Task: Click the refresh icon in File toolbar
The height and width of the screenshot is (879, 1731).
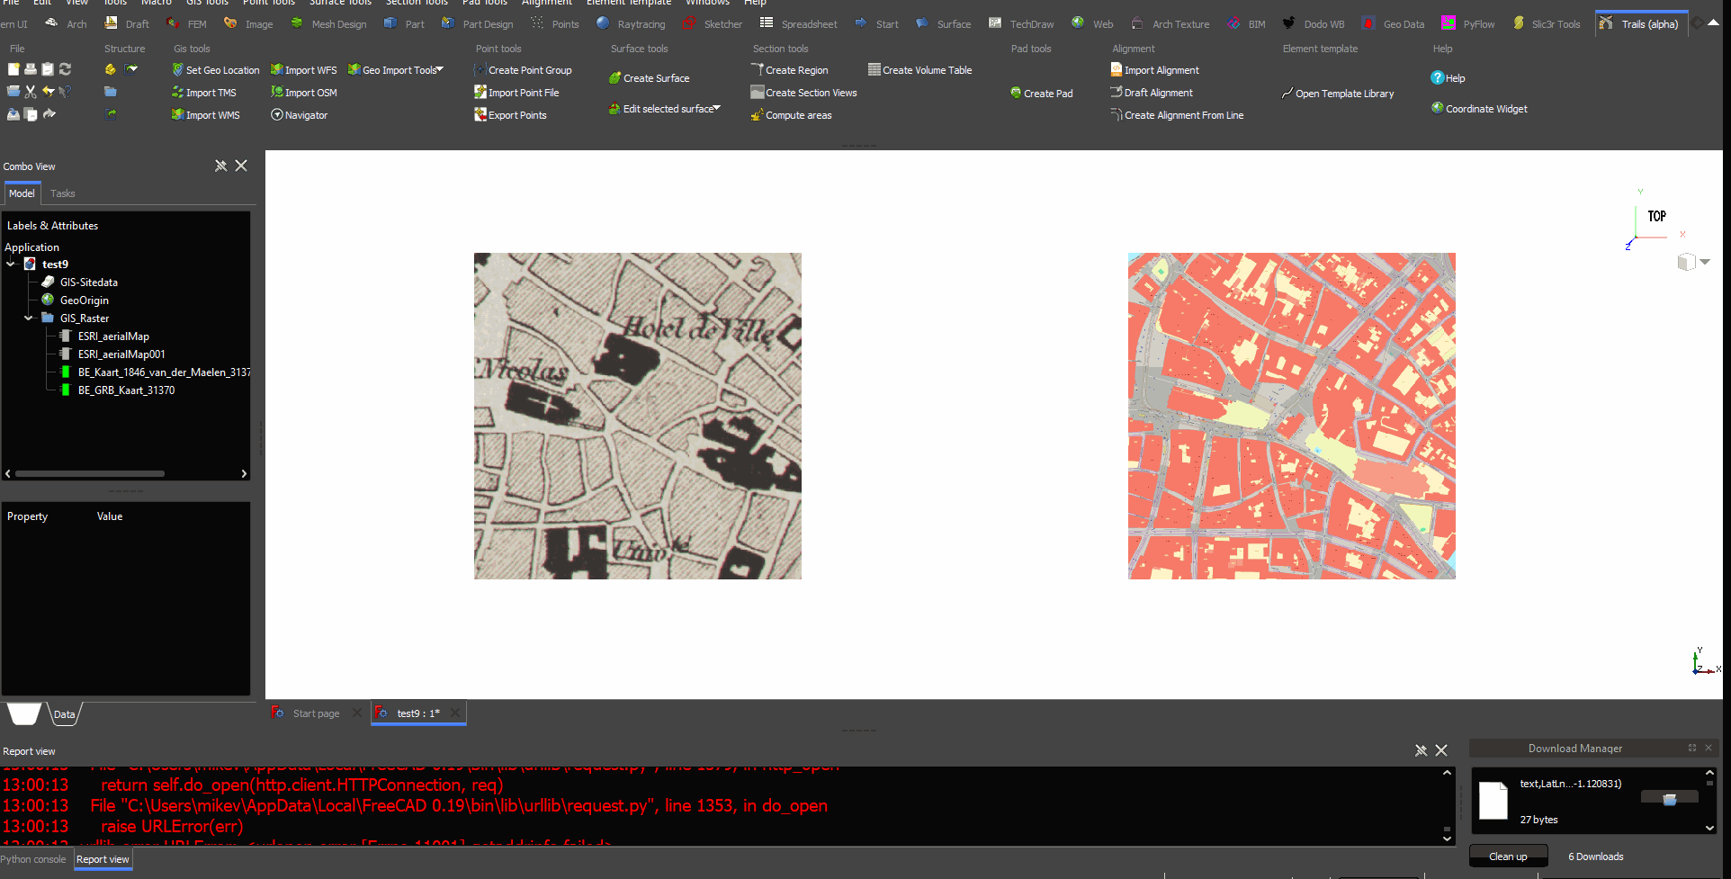Action: [65, 69]
